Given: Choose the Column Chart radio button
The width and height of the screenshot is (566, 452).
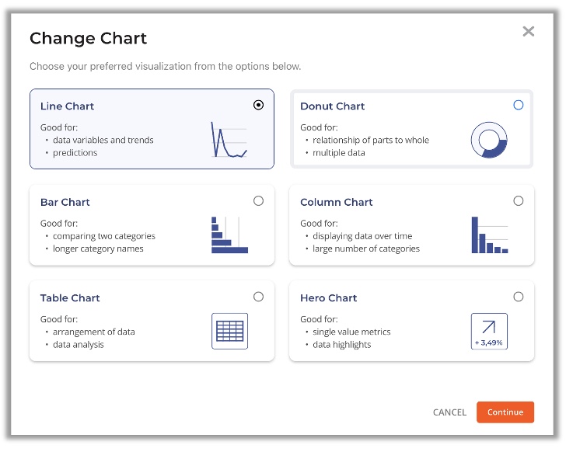Looking at the screenshot, I should 519,201.
